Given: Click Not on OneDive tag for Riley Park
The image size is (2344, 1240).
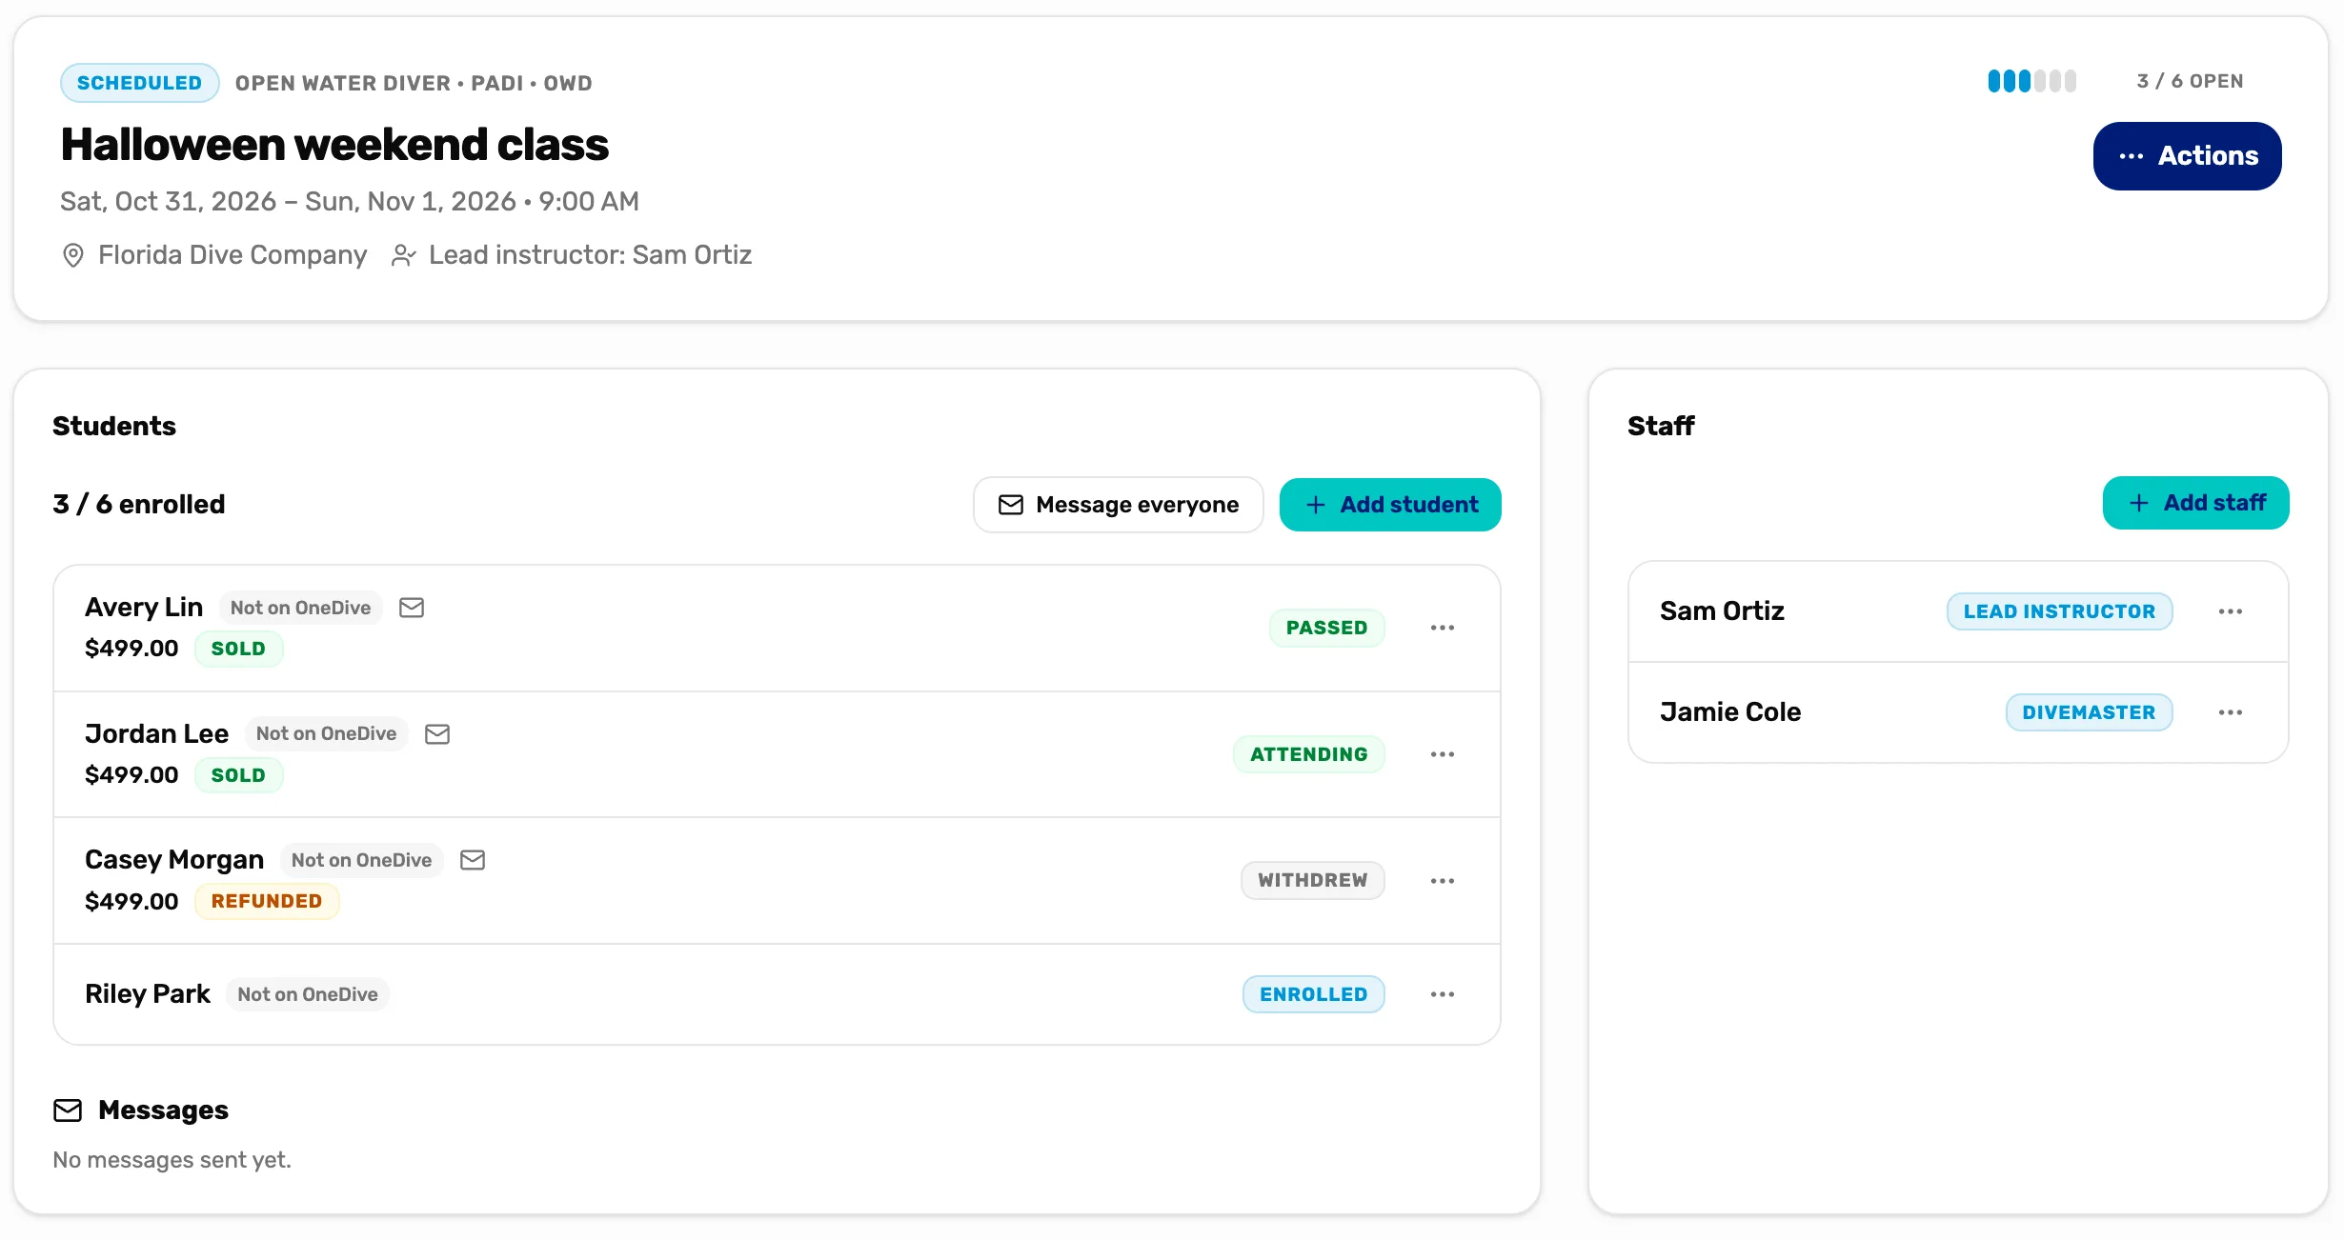Looking at the screenshot, I should pyautogui.click(x=308, y=994).
